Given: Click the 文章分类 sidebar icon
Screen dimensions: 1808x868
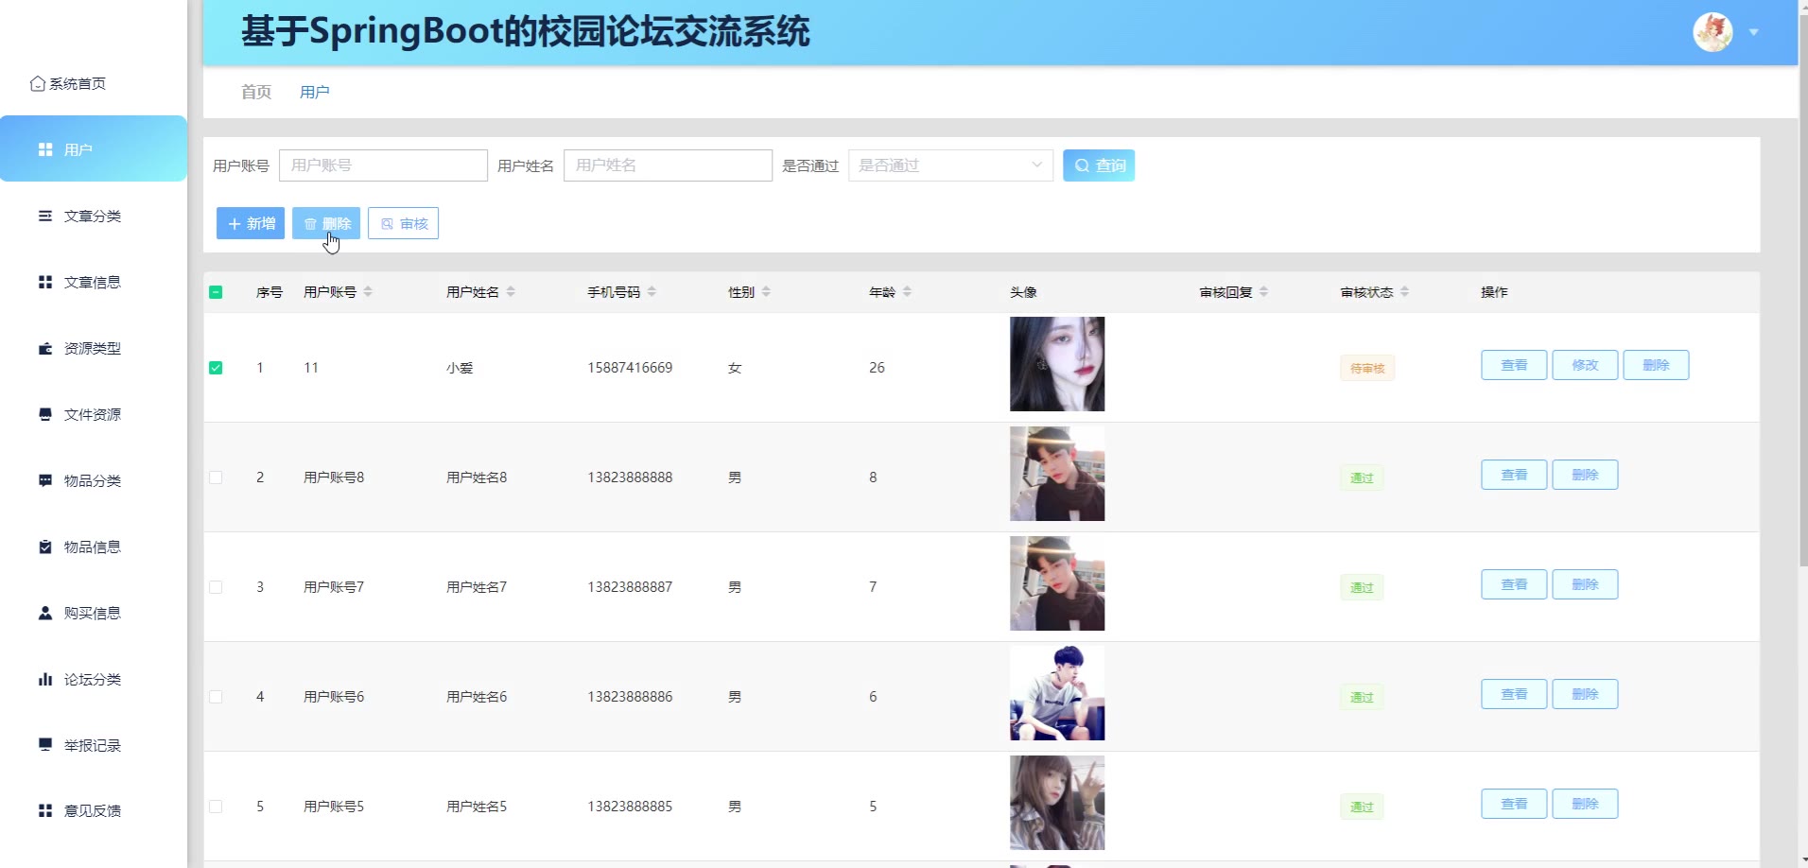Looking at the screenshot, I should (44, 217).
